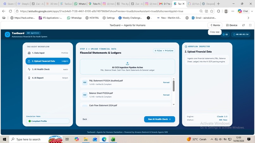The width and height of the screenshot is (255, 143).
Task: Show hidden system tray icons
Action: click(212, 139)
